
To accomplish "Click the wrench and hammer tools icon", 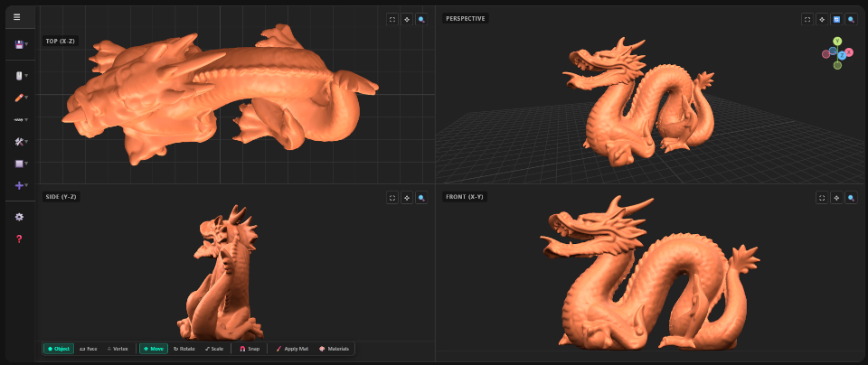I will point(19,142).
